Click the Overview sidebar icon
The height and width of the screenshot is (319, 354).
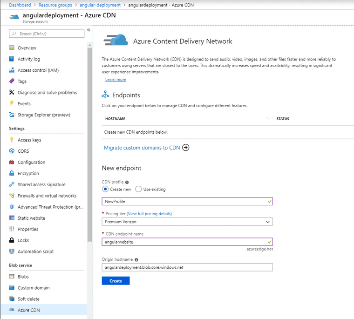[12, 48]
